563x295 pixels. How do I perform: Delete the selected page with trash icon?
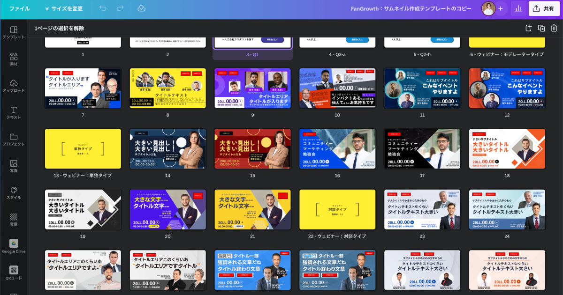pos(554,28)
